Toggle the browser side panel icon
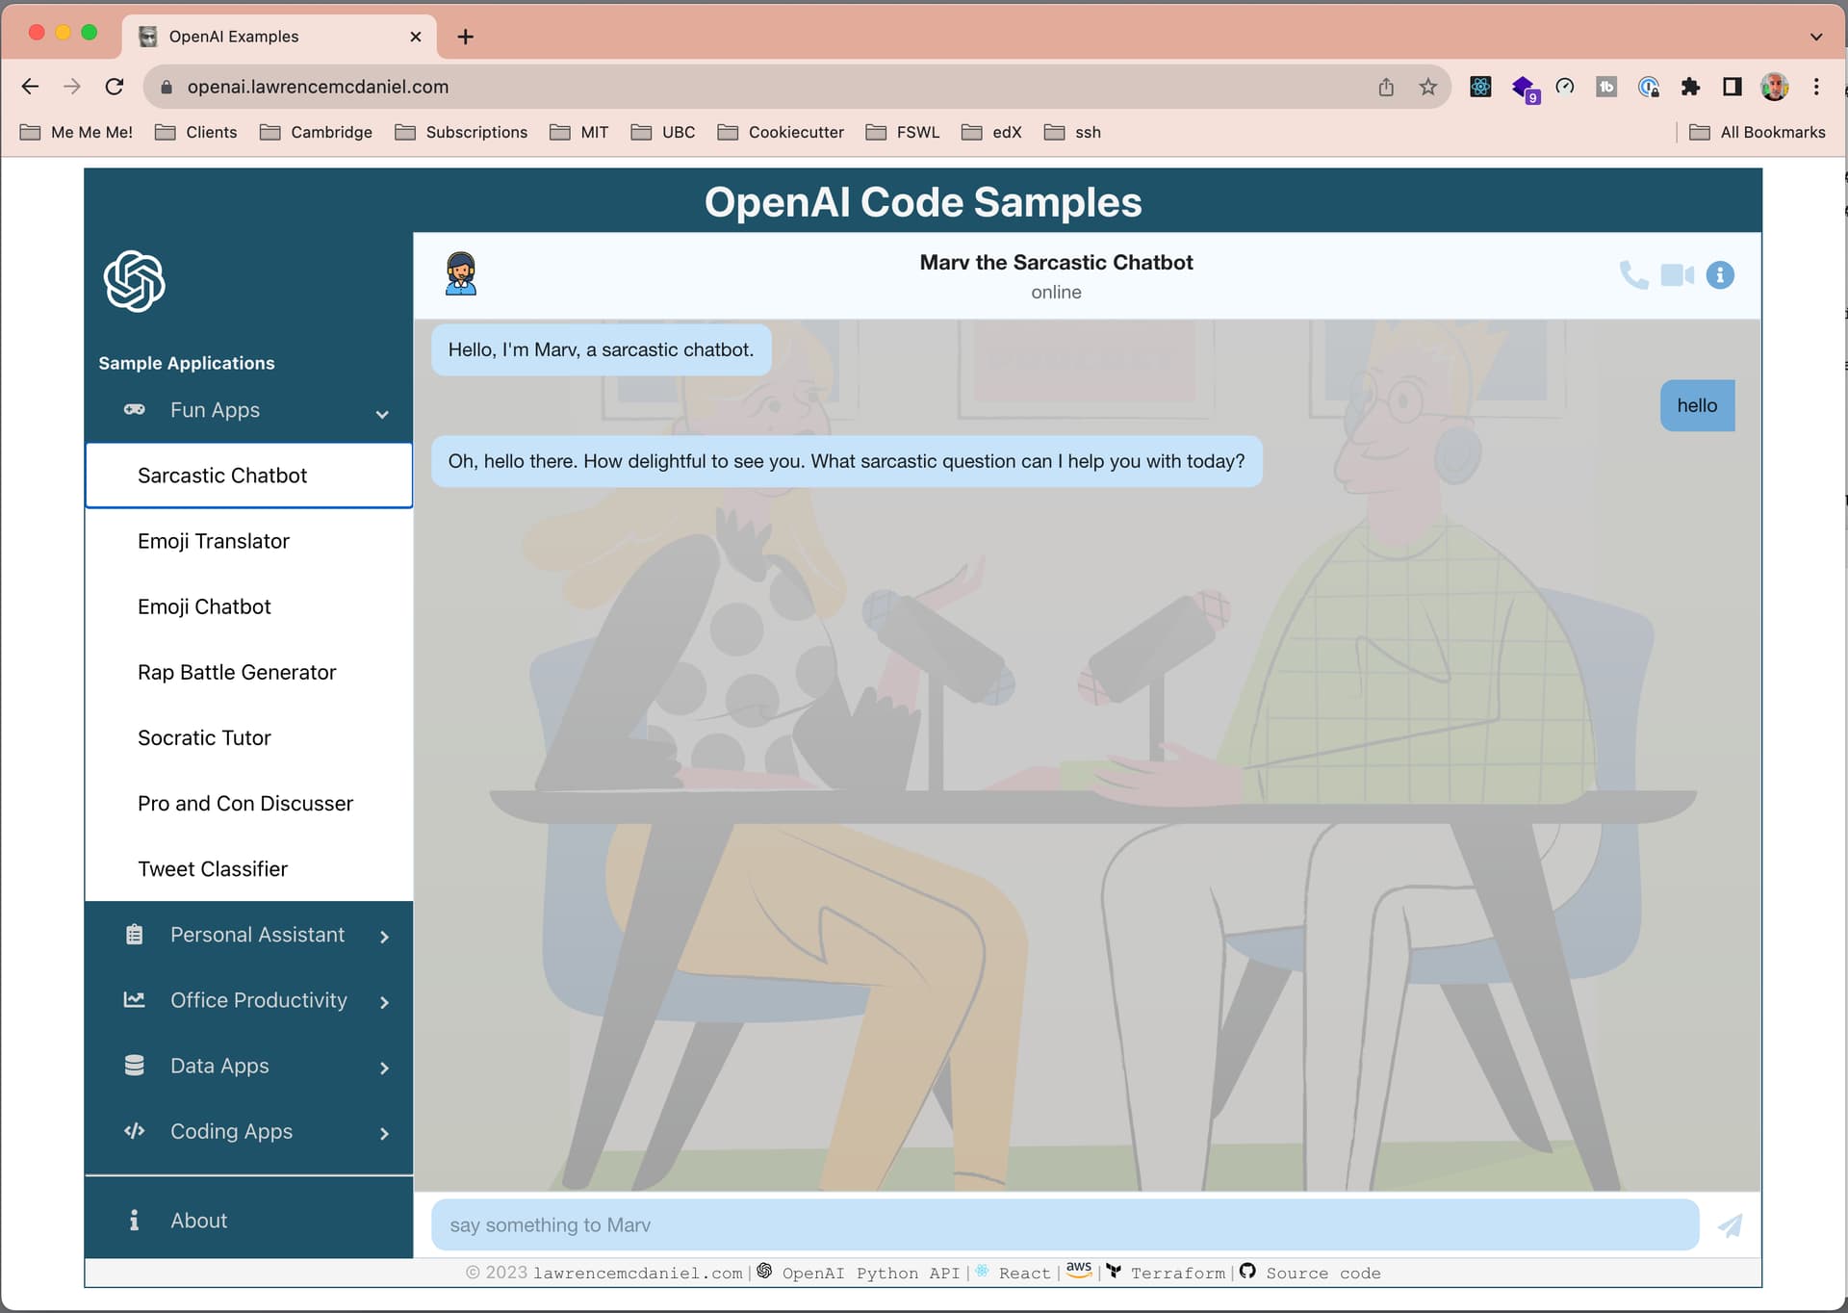The image size is (1848, 1313). point(1732,87)
